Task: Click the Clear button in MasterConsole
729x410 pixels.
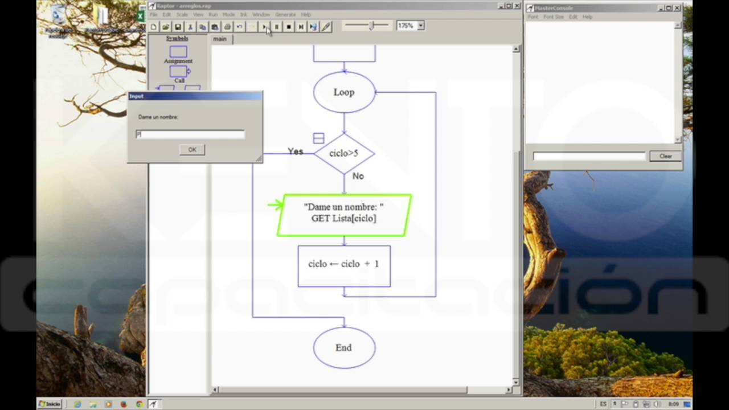Action: [x=666, y=156]
